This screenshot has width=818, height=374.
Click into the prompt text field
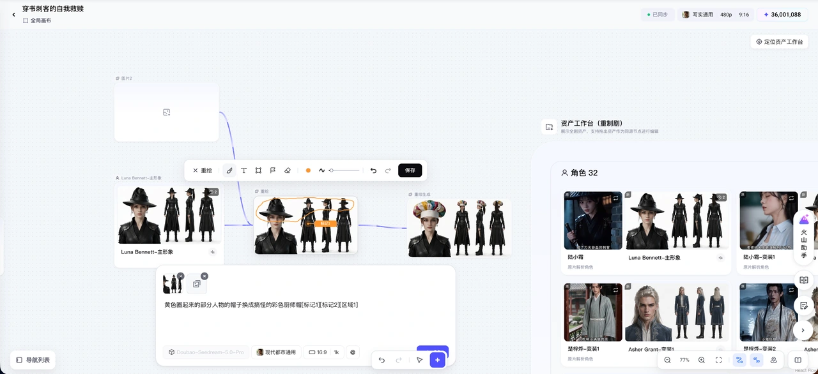click(x=305, y=305)
